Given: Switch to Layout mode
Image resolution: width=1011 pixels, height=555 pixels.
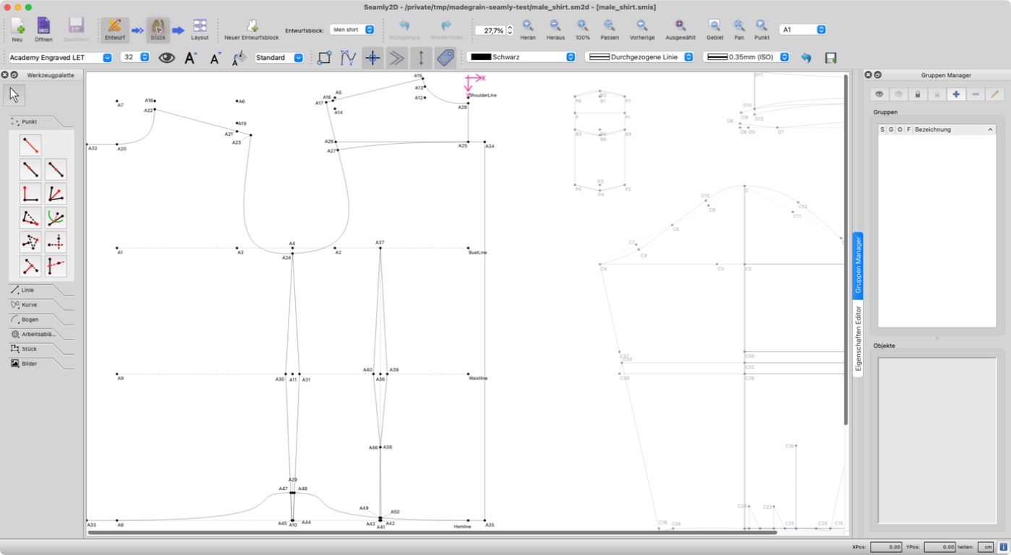Looking at the screenshot, I should 200,30.
